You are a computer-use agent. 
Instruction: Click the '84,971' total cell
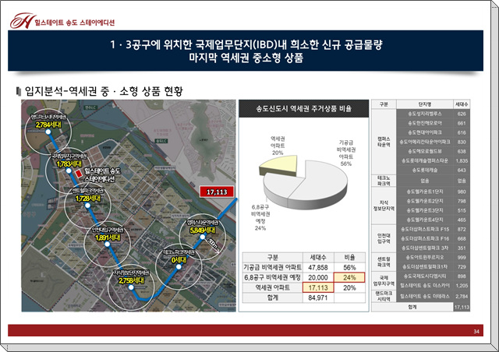pyautogui.click(x=318, y=298)
